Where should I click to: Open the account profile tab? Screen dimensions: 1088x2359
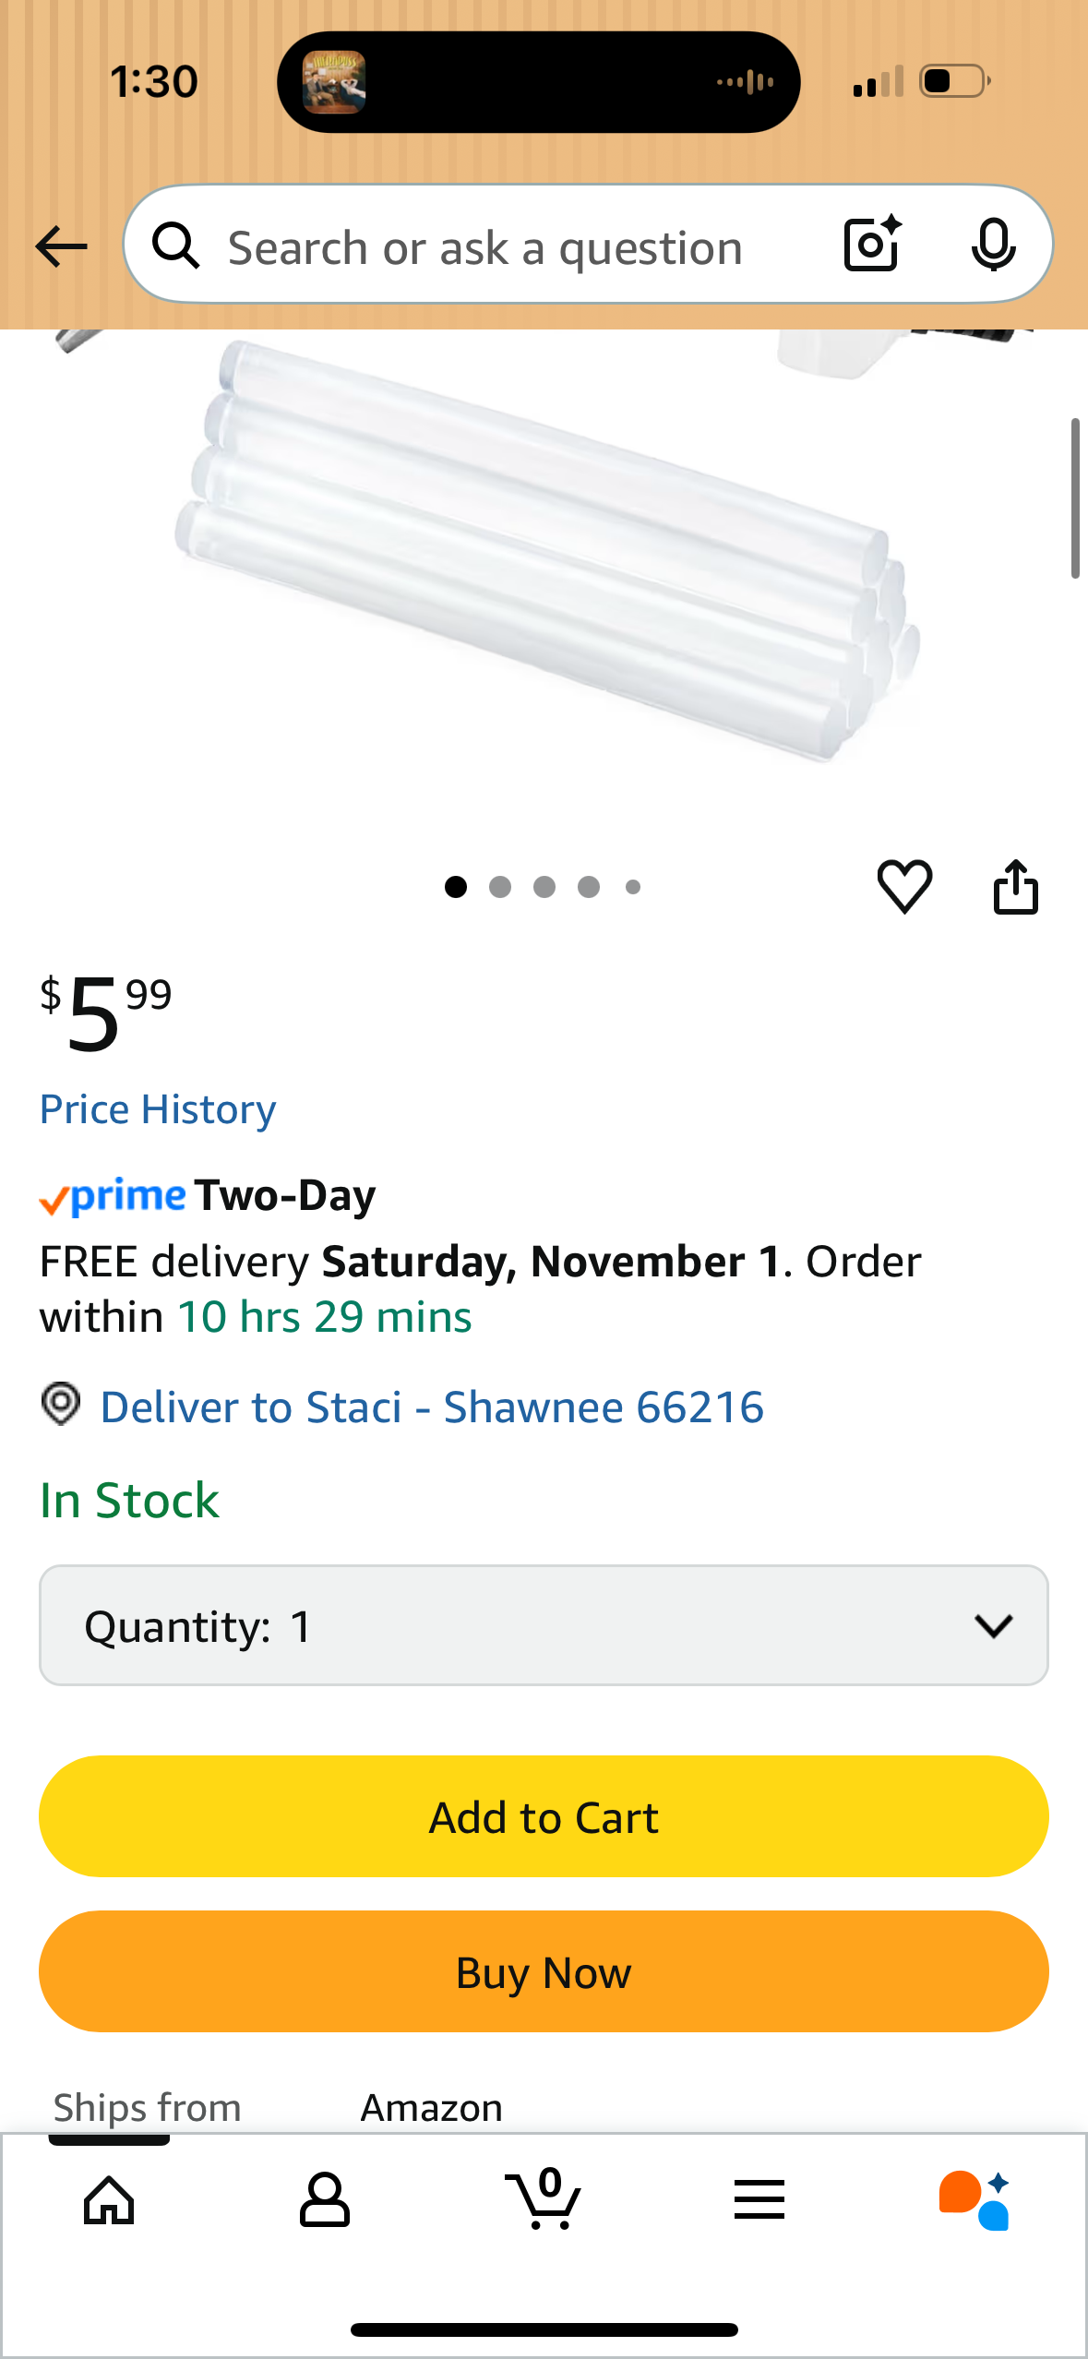(325, 2200)
